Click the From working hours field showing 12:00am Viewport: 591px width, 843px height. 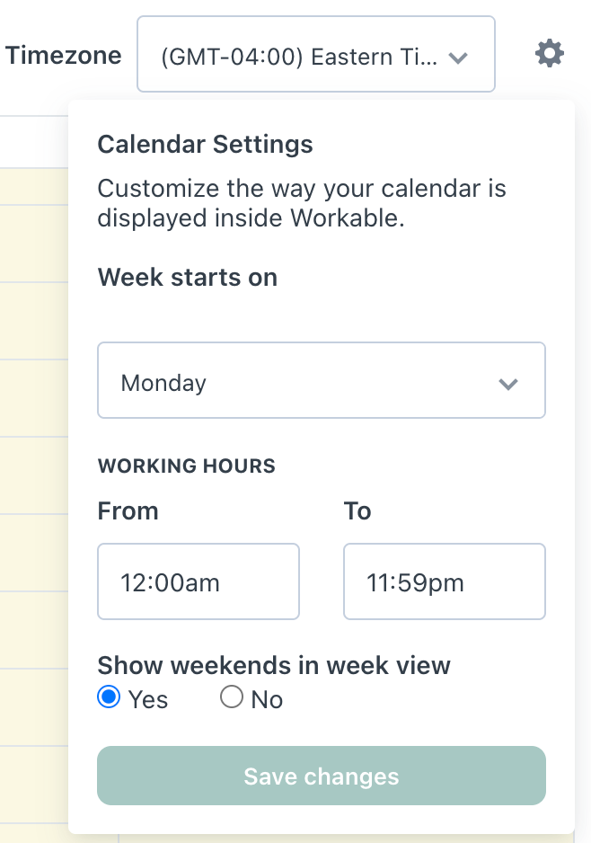click(198, 581)
